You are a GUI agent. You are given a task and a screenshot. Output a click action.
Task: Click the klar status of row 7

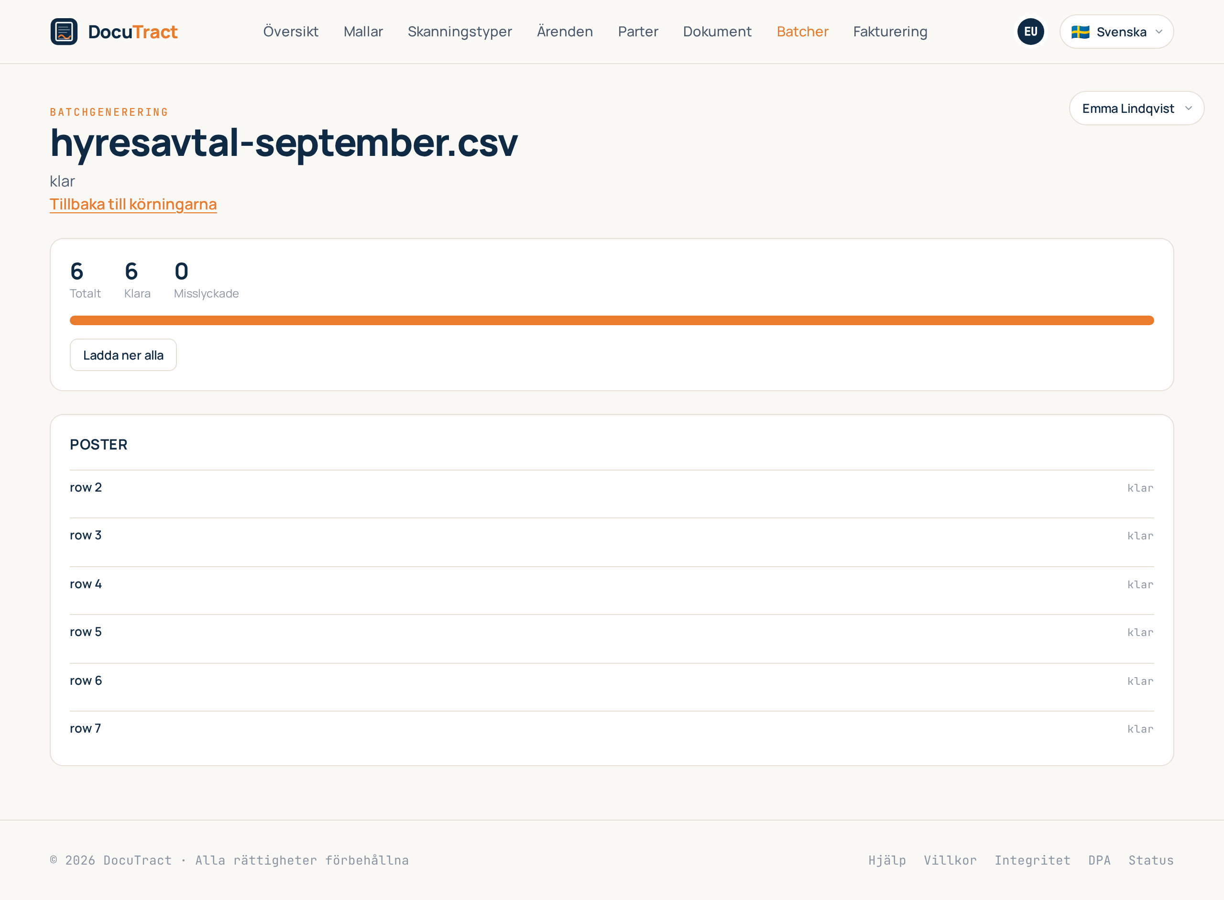pyautogui.click(x=1140, y=729)
